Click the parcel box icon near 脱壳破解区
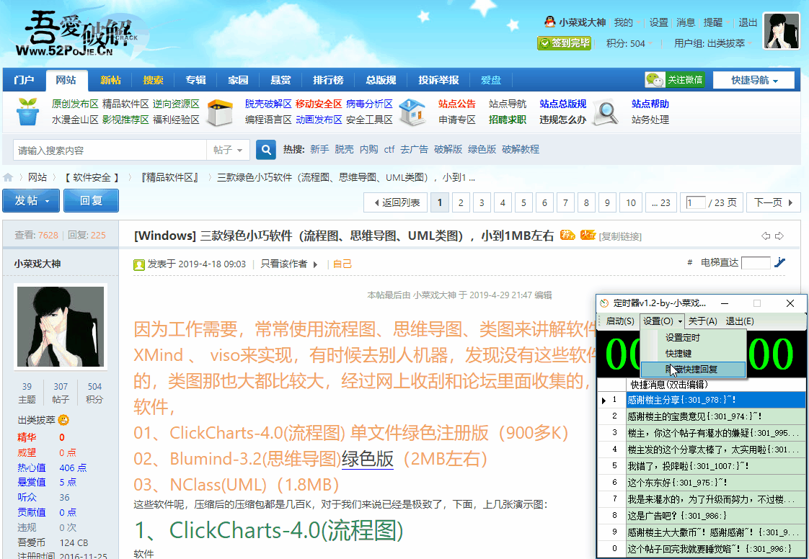Viewport: 809px width, 559px height. pyautogui.click(x=220, y=112)
